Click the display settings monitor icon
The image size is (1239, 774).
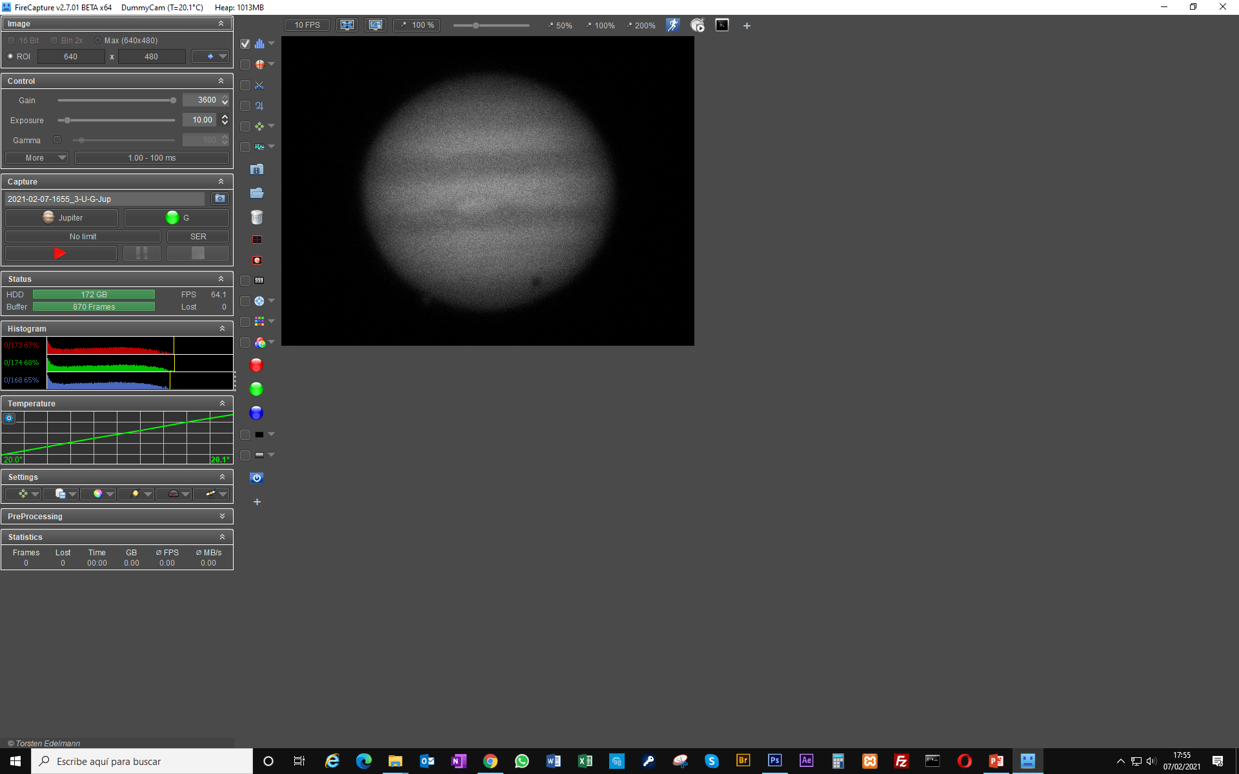coord(376,25)
